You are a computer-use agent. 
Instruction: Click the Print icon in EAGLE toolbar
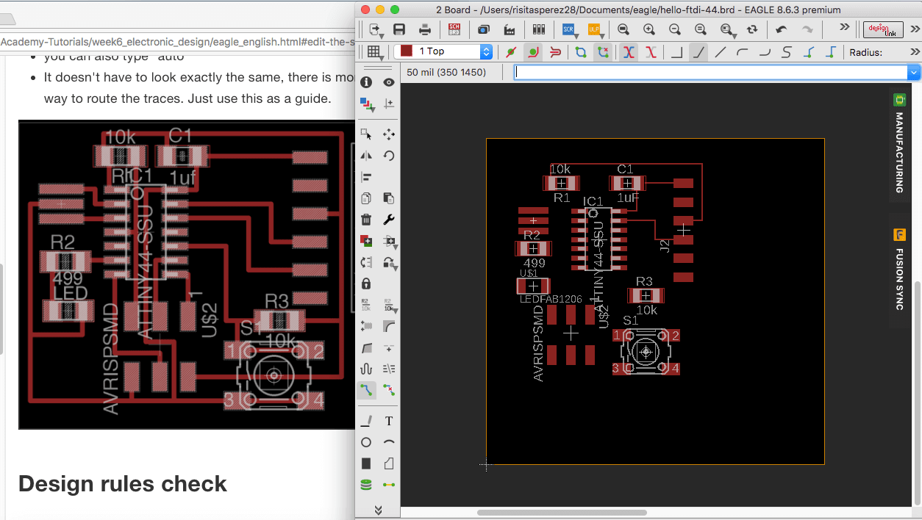[x=425, y=29]
